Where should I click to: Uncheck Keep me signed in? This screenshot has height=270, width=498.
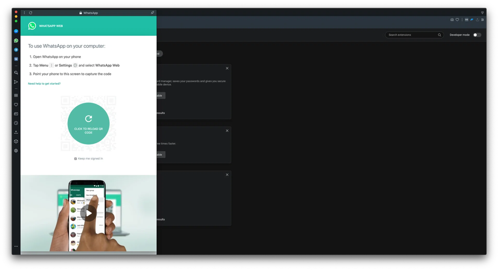pyautogui.click(x=75, y=159)
